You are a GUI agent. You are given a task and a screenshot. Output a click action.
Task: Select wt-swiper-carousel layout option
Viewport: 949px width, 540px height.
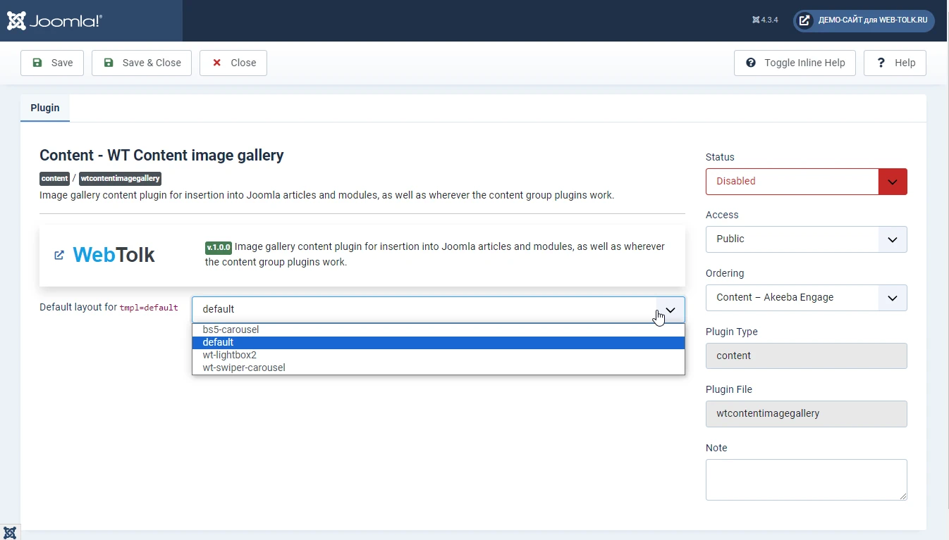[x=439, y=368]
